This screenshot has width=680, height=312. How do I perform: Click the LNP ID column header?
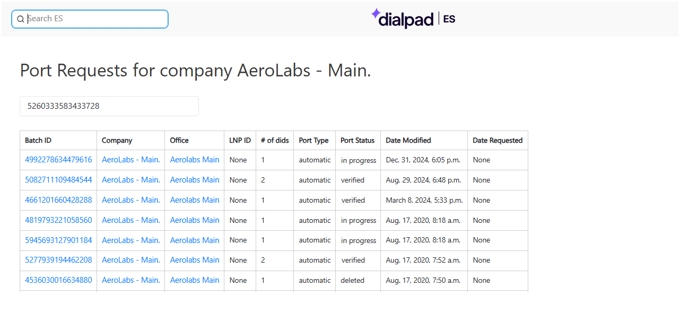(240, 141)
